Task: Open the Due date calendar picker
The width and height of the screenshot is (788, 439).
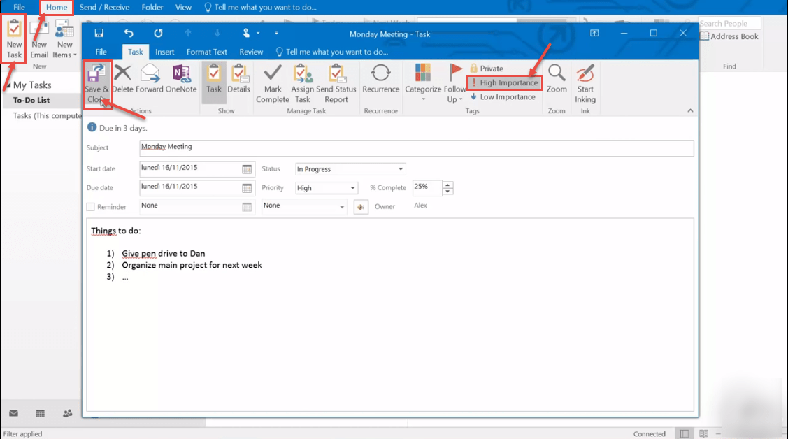Action: 248,187
